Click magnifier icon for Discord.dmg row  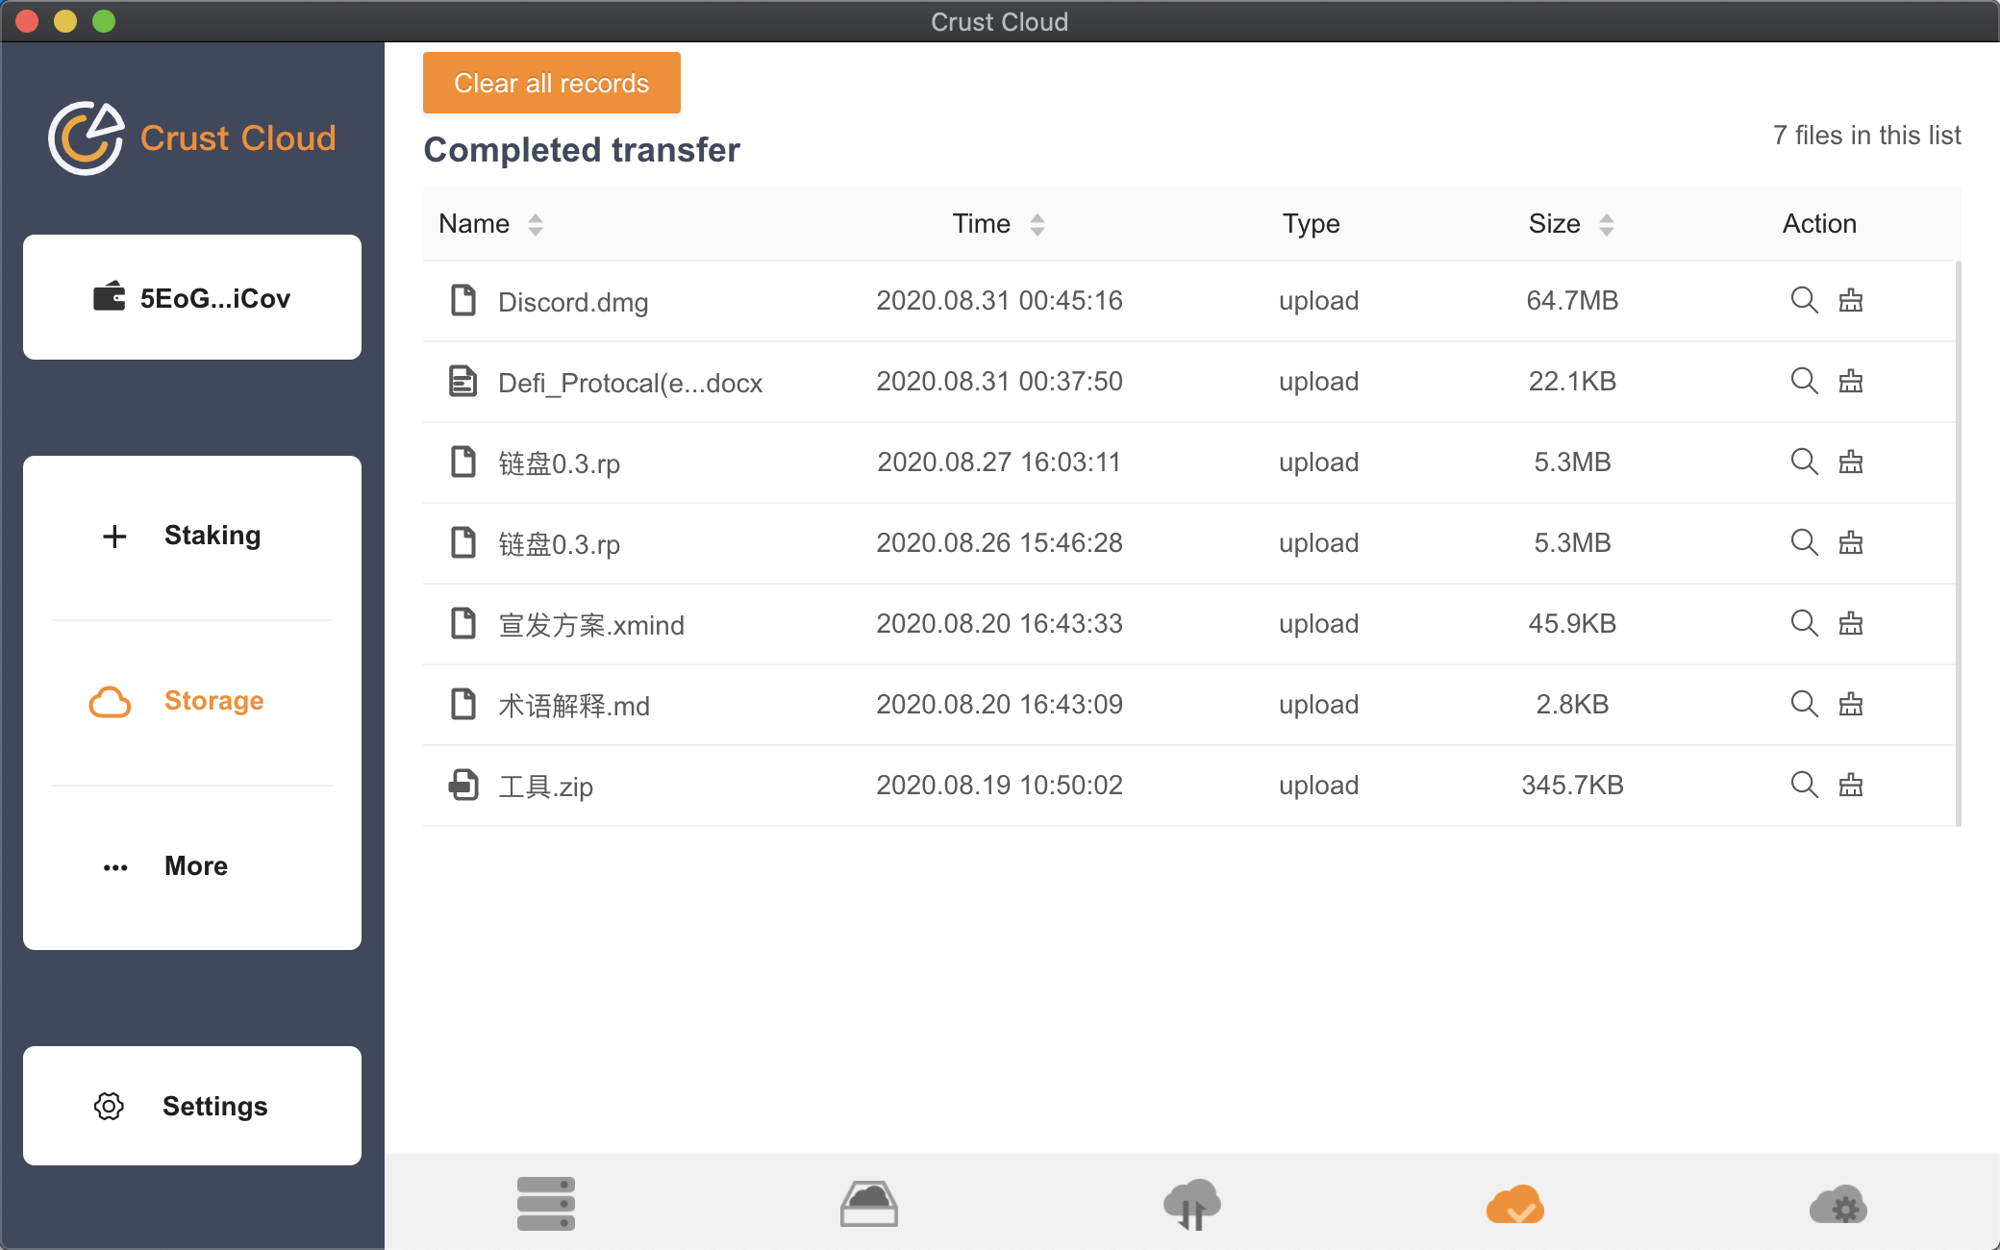pyautogui.click(x=1804, y=301)
